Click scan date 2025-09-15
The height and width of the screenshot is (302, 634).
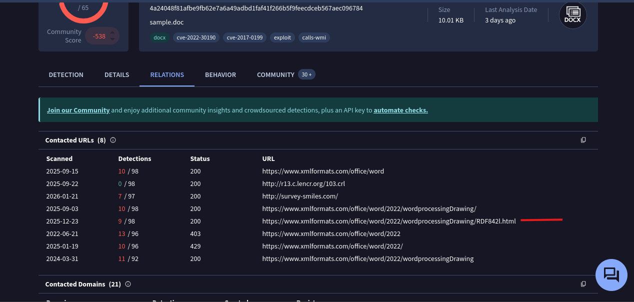click(62, 171)
